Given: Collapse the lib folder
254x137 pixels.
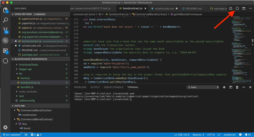Looking at the screenshot, I should tap(17, 74).
